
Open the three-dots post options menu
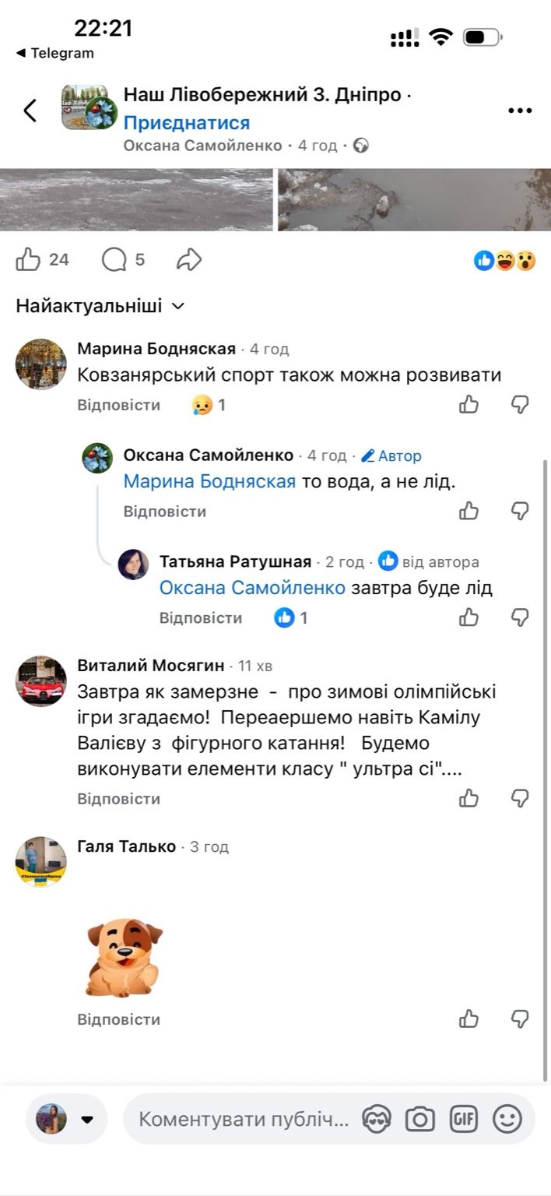(x=520, y=111)
